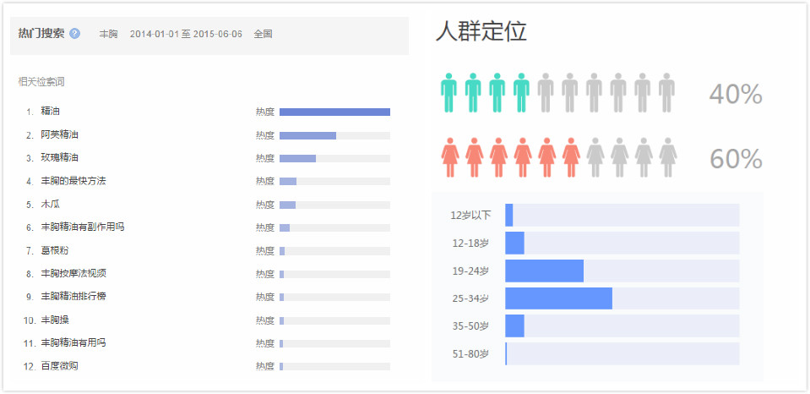Click the 40% male percentage
The image size is (810, 394).
(736, 94)
